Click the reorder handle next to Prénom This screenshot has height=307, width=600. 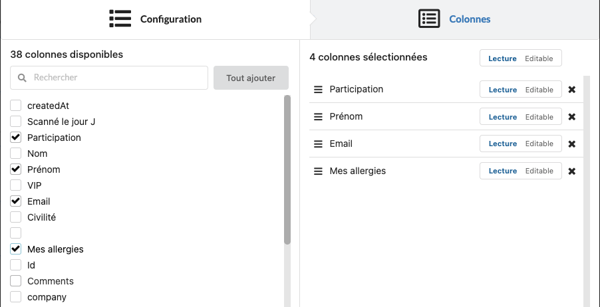click(x=318, y=117)
